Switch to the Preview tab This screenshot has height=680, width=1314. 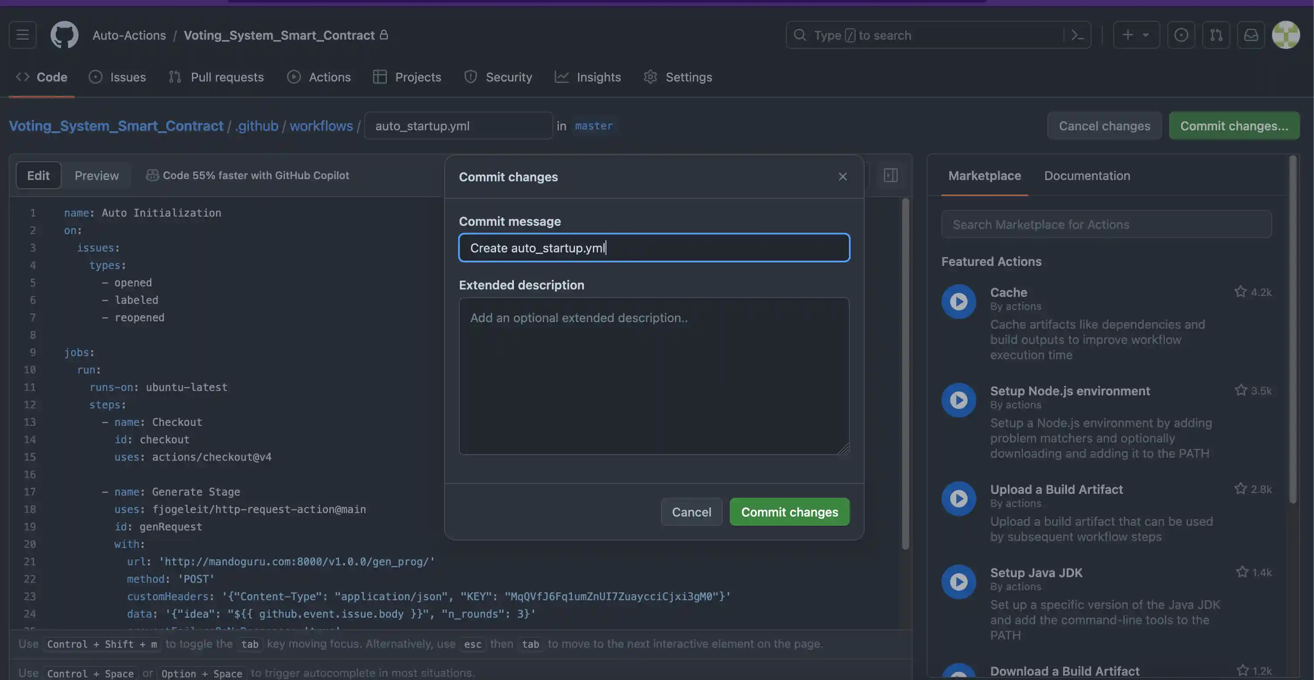pos(96,175)
